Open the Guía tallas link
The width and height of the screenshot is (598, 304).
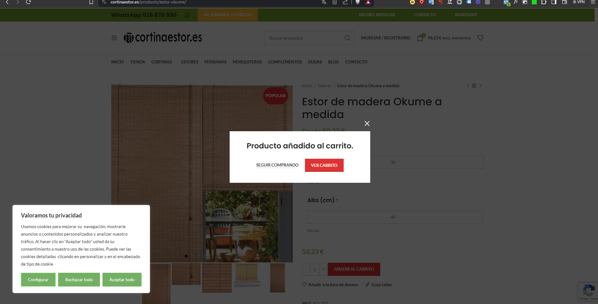tap(379, 285)
